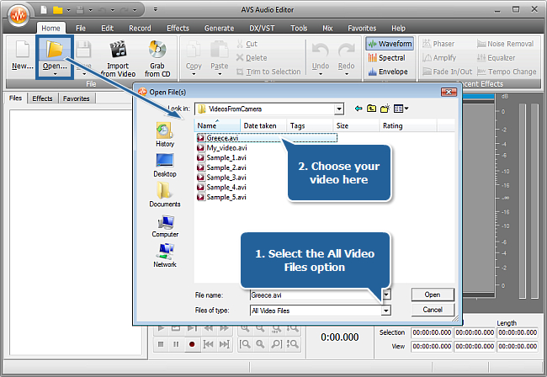
Task: Click the Stop button in transport controls
Action: tap(161, 344)
